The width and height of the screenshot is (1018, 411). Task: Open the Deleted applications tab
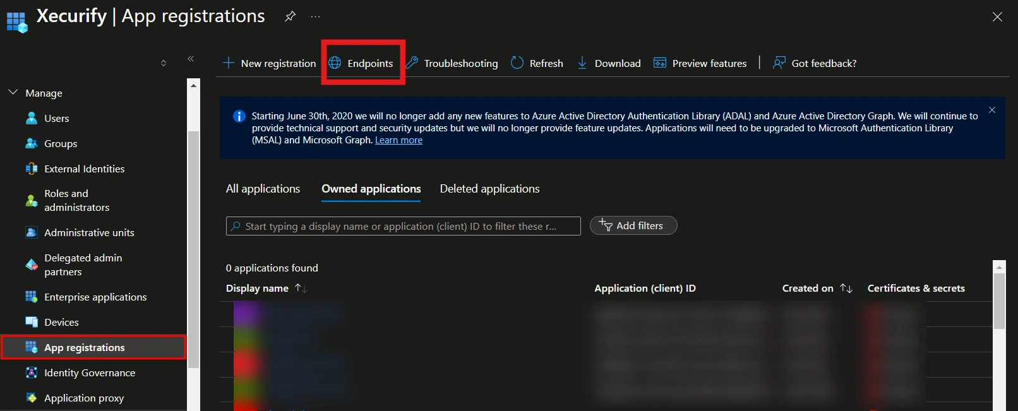point(489,189)
